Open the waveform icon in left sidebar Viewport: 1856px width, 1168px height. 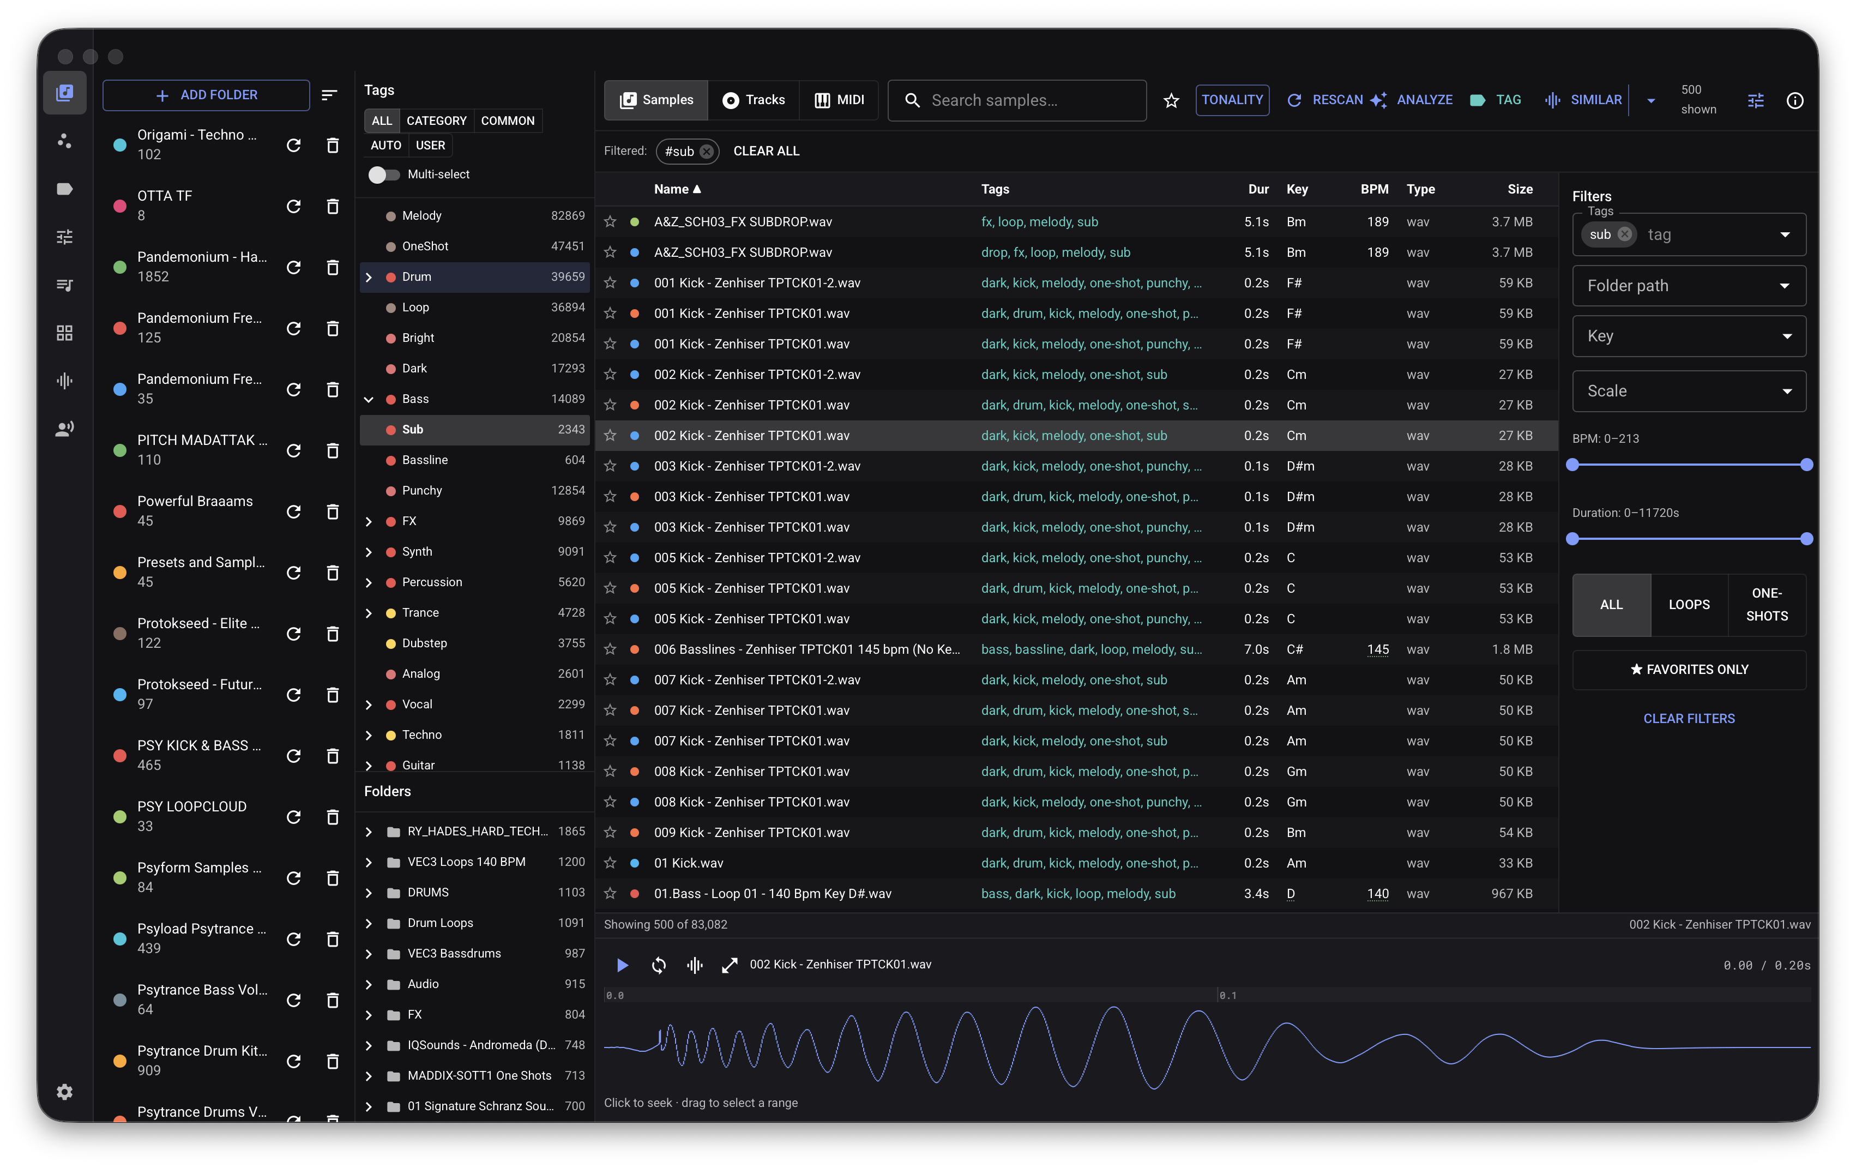click(x=65, y=380)
